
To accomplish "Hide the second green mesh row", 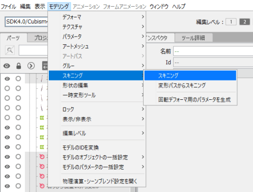I will click(7, 127).
